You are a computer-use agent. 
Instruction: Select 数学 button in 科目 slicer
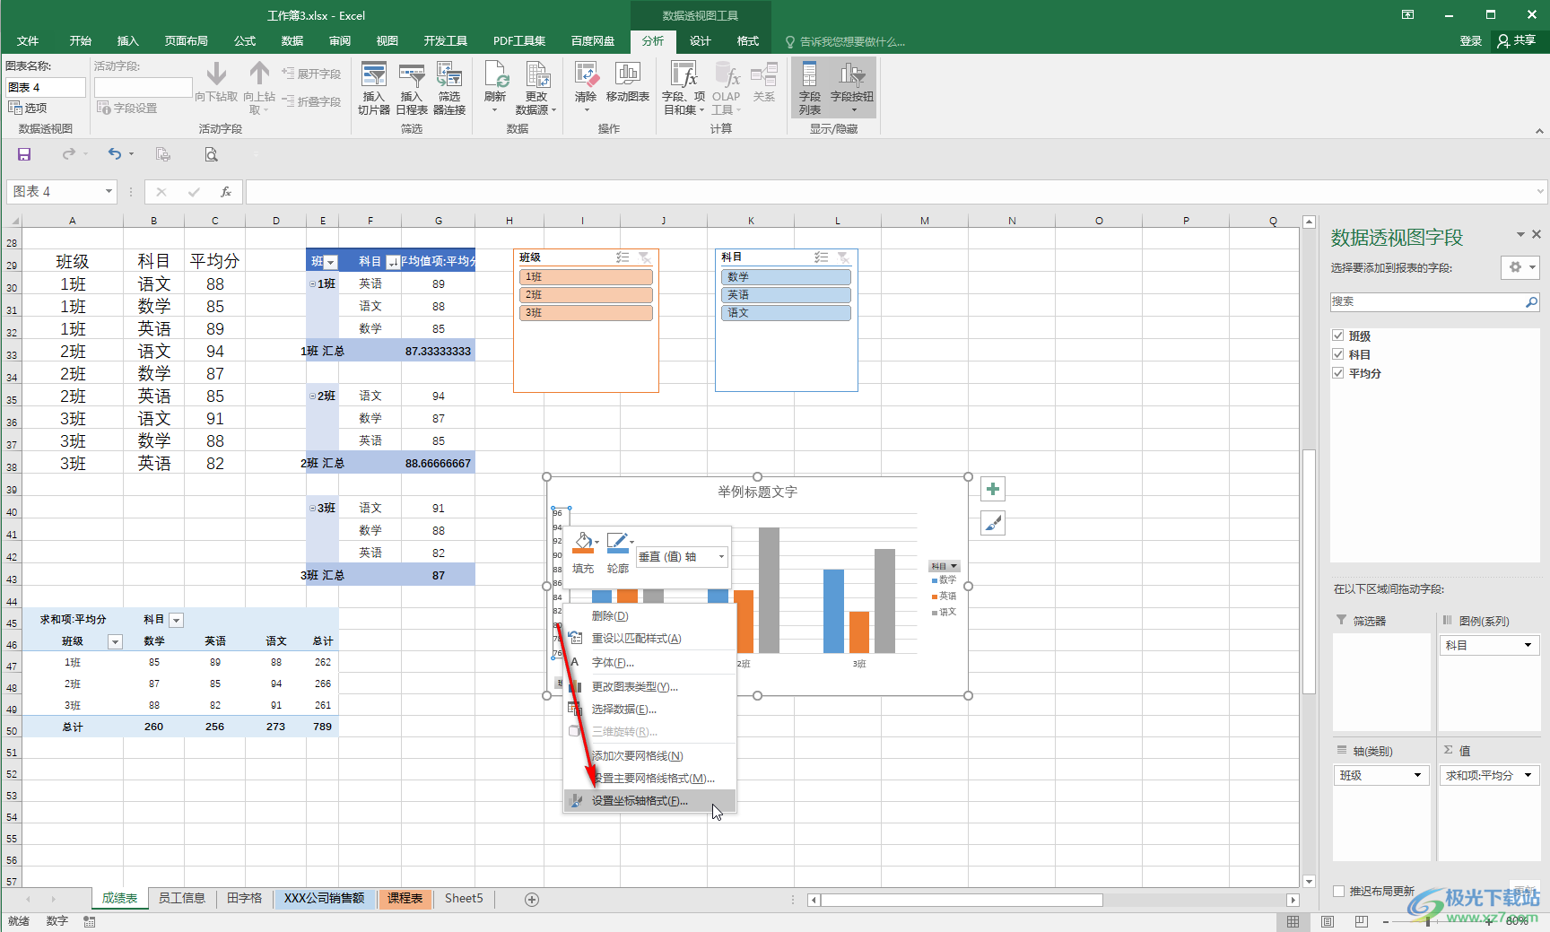(786, 277)
